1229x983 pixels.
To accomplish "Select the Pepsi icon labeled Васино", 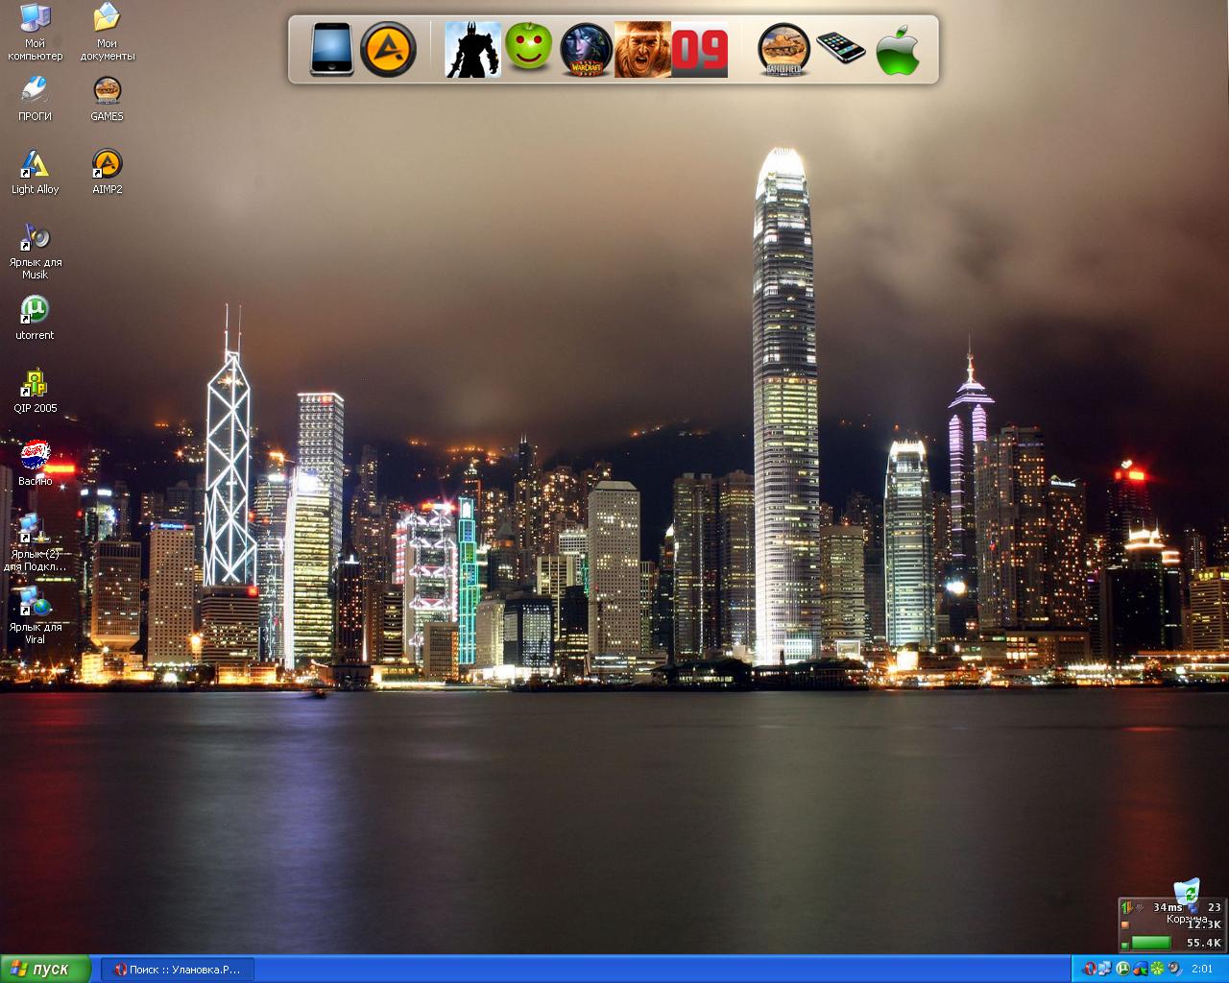I will 35,456.
